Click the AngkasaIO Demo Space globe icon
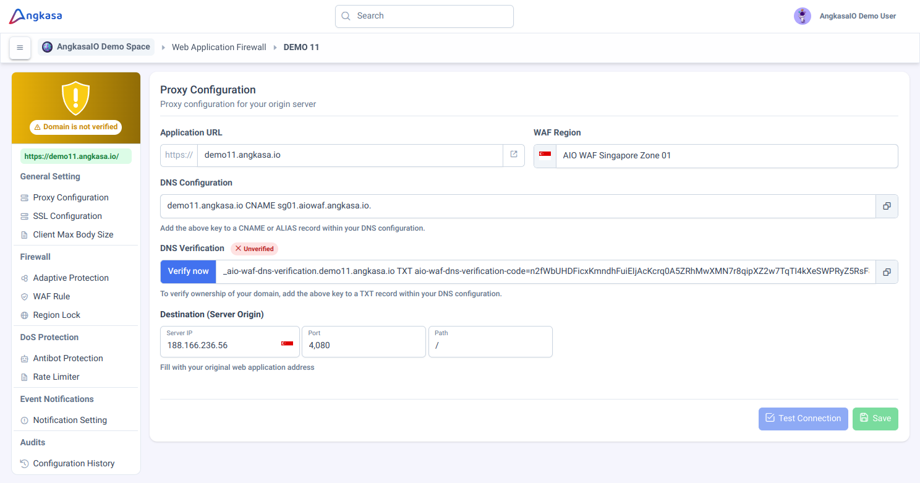920x483 pixels. [x=48, y=47]
